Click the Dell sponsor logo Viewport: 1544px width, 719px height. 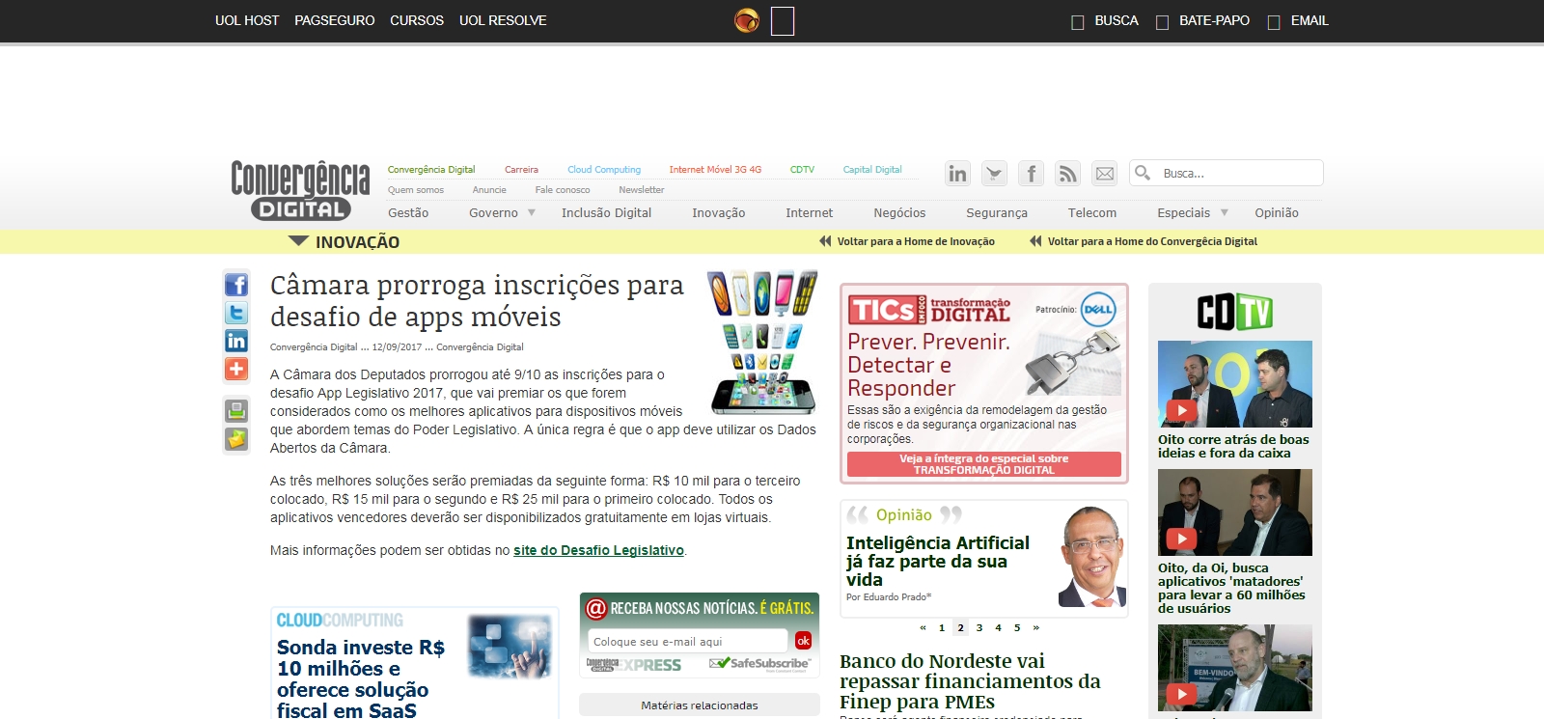coord(1098,310)
